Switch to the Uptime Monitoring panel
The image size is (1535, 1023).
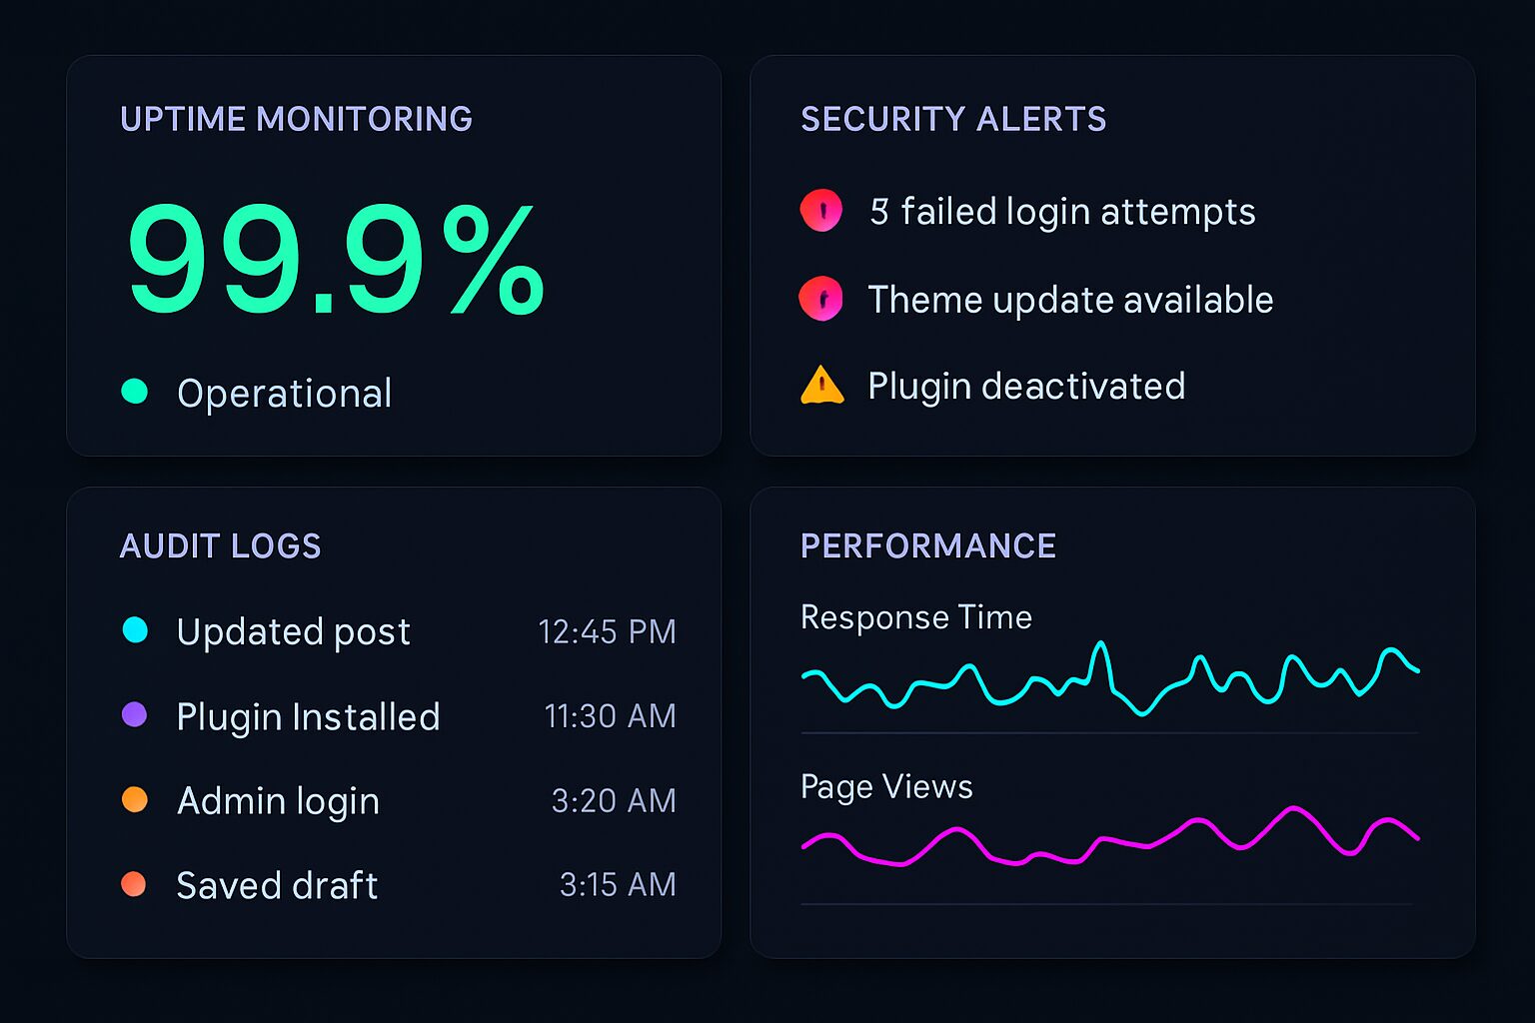coord(297,118)
